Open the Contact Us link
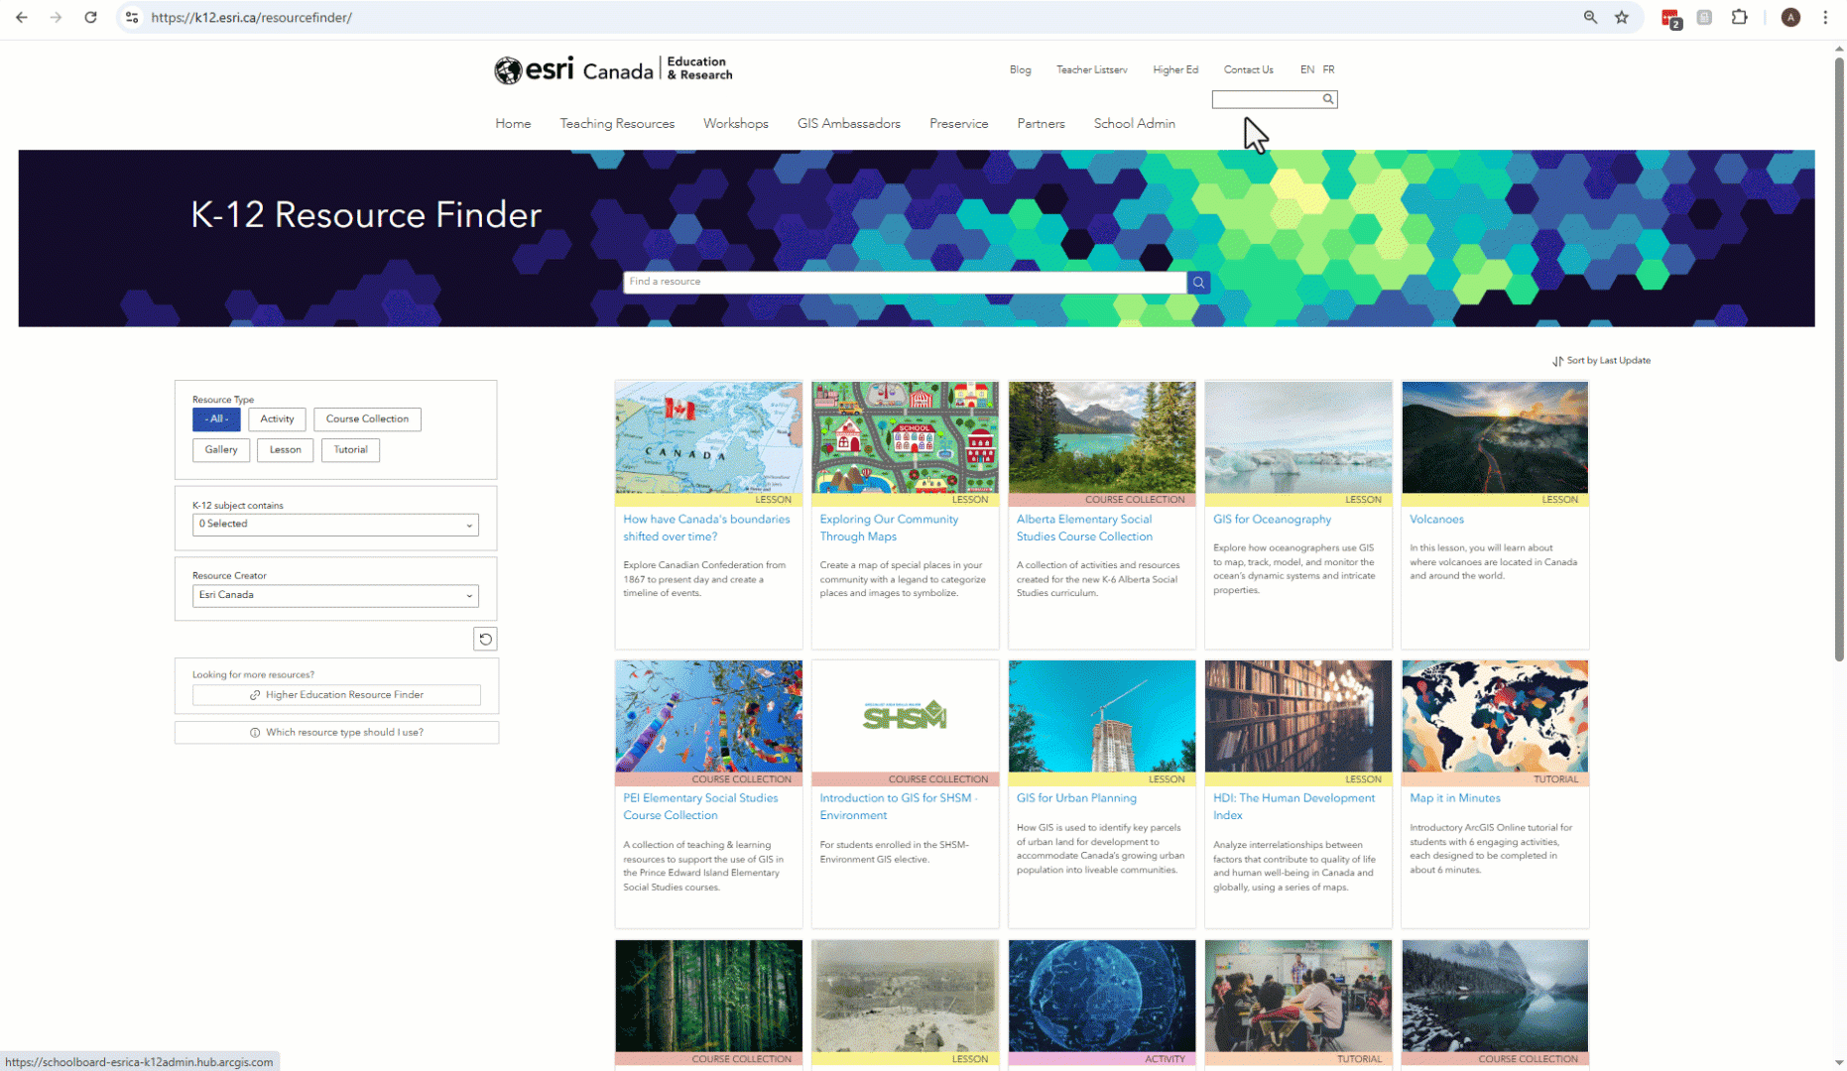This screenshot has height=1071, width=1847. [1248, 69]
